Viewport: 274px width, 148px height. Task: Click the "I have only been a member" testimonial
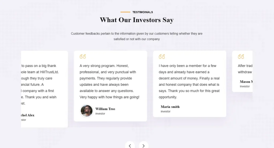click(x=189, y=81)
